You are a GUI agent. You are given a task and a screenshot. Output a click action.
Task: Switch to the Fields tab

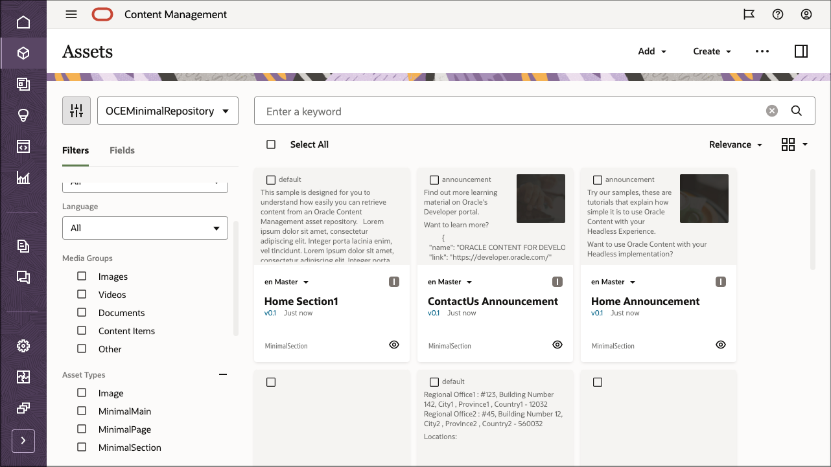tap(122, 150)
